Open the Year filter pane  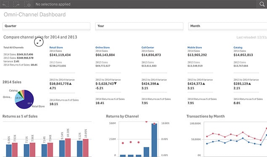tap(139, 26)
